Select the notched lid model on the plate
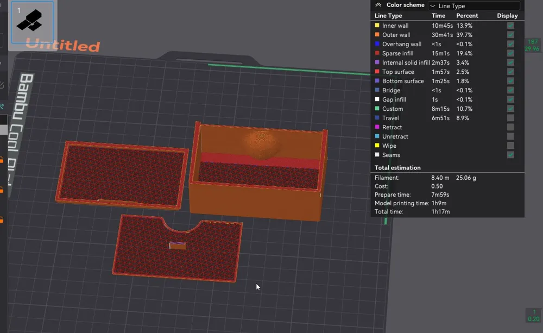The width and height of the screenshot is (543, 333). pos(178,248)
